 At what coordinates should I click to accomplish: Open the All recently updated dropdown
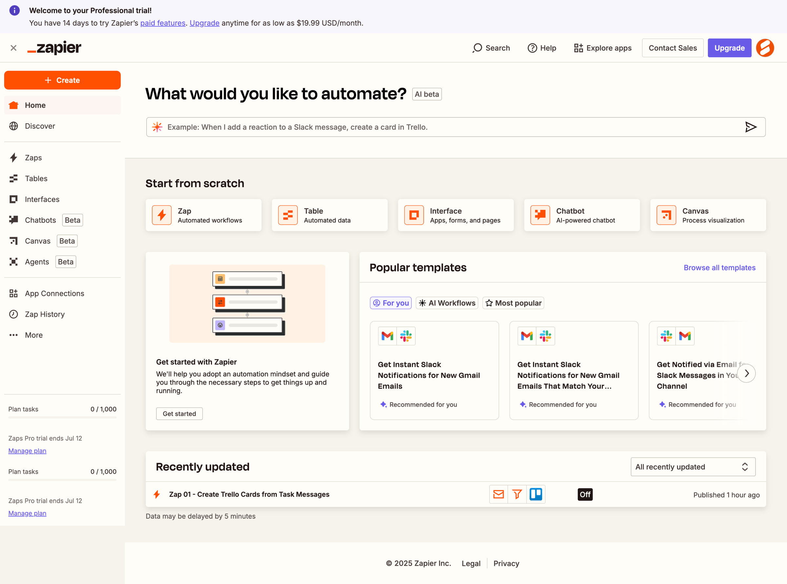point(693,467)
